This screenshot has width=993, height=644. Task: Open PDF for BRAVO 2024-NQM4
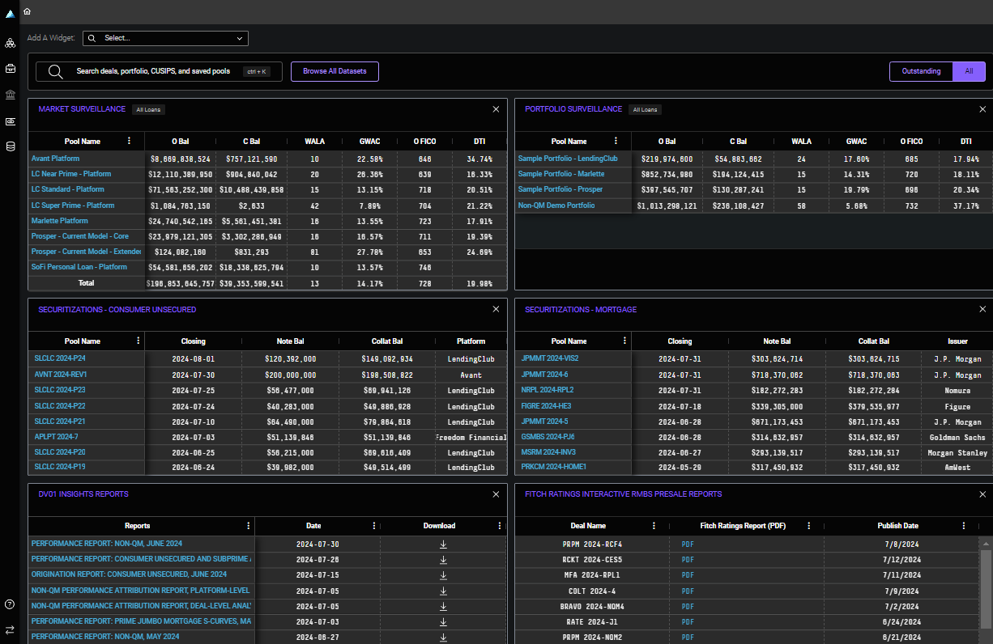(x=688, y=606)
